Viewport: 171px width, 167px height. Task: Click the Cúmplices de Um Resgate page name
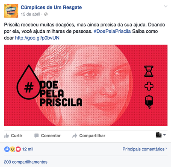tap(51, 7)
